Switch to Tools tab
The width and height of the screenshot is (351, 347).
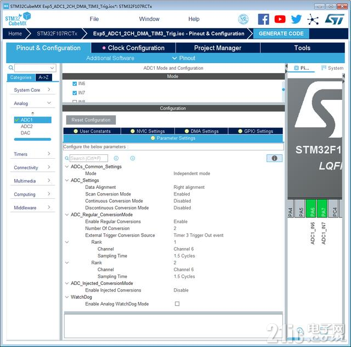coord(302,48)
